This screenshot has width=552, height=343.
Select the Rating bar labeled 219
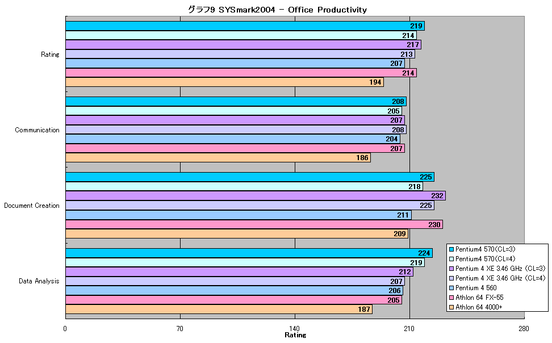click(x=245, y=26)
